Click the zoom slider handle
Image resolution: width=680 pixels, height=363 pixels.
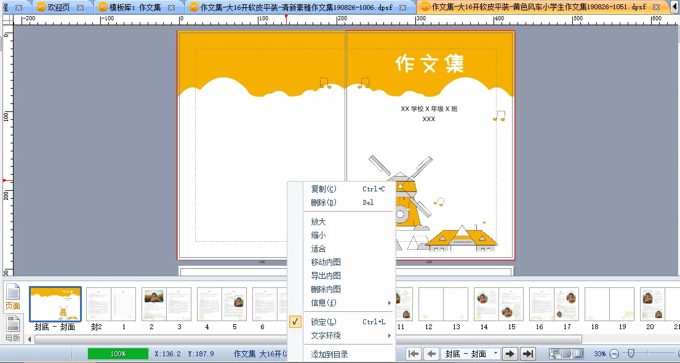click(630, 354)
